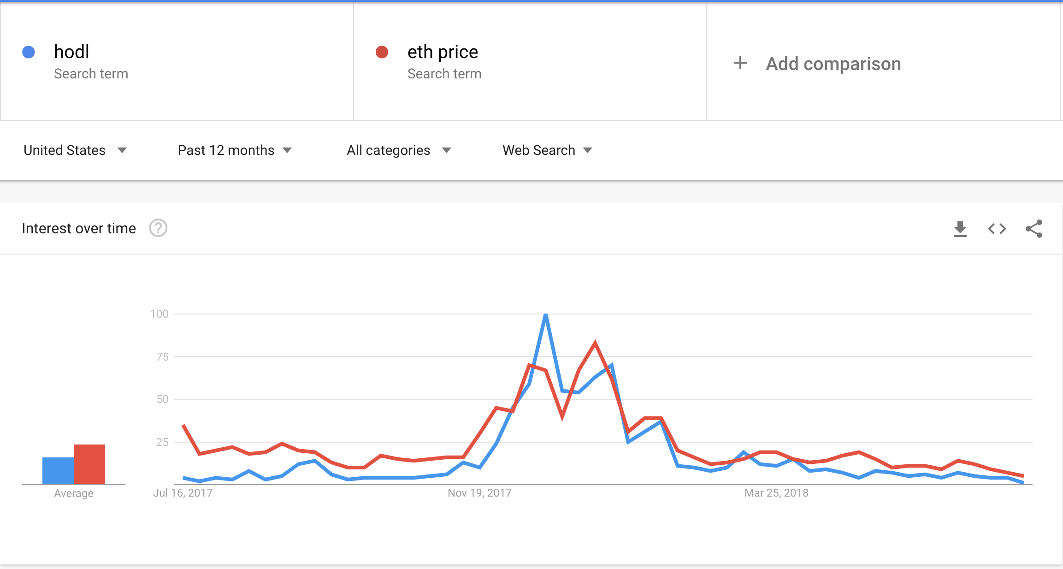Select the red eth price peak point
The width and height of the screenshot is (1063, 569).
click(595, 343)
